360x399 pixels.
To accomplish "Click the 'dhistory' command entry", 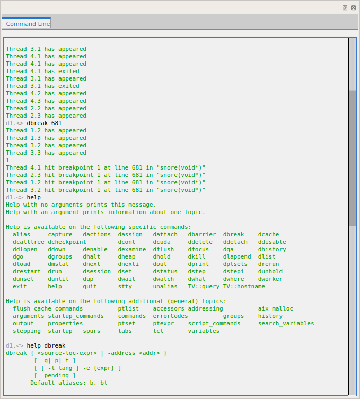I will pos(272,249).
